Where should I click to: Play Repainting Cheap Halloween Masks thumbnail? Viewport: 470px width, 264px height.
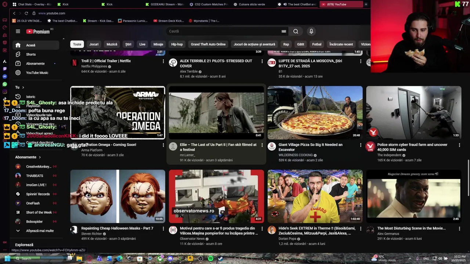point(117,196)
